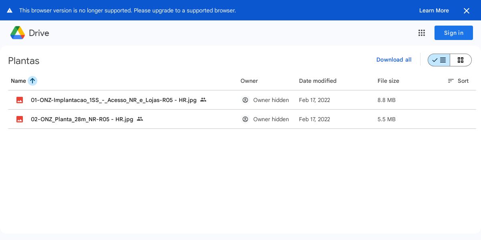
Task: Switch to list layout view
Action: [x=439, y=60]
